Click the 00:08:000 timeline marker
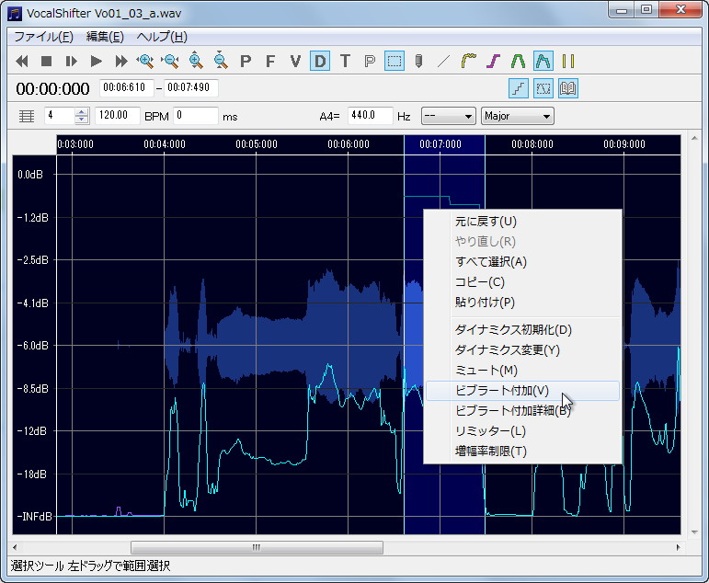The height and width of the screenshot is (583, 709). tap(532, 144)
